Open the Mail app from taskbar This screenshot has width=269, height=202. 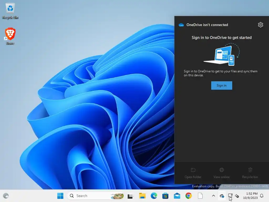pyautogui.click(x=177, y=196)
